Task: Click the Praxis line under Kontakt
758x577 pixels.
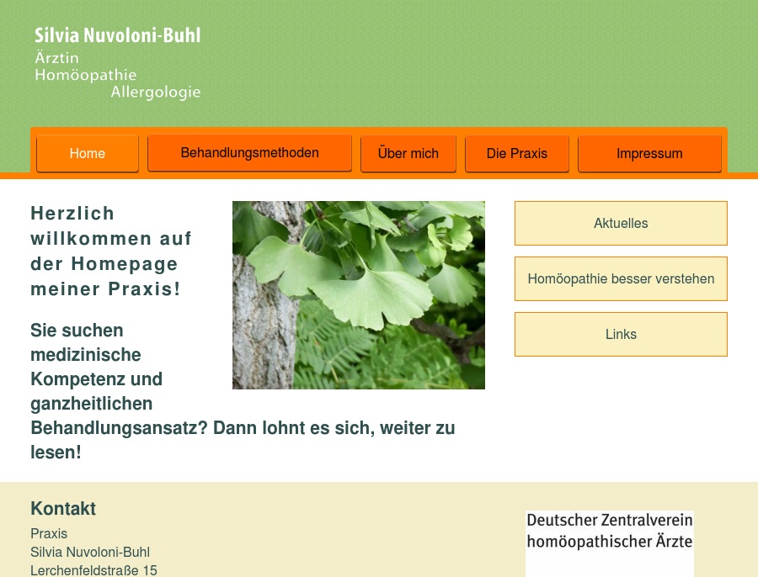Action: (49, 533)
